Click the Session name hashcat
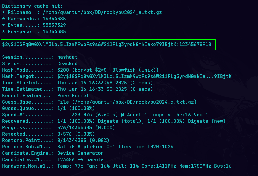 tap(67, 57)
